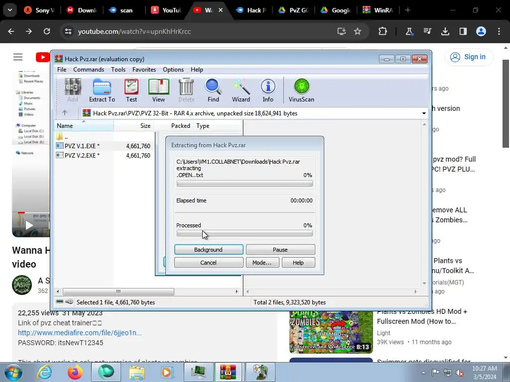
Task: Open Chrome downloads icon
Action: (445, 31)
